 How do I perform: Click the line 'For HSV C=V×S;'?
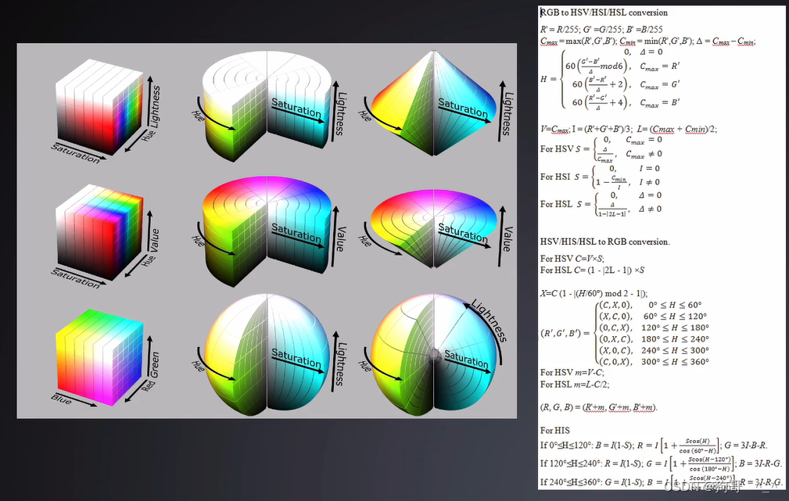point(572,259)
